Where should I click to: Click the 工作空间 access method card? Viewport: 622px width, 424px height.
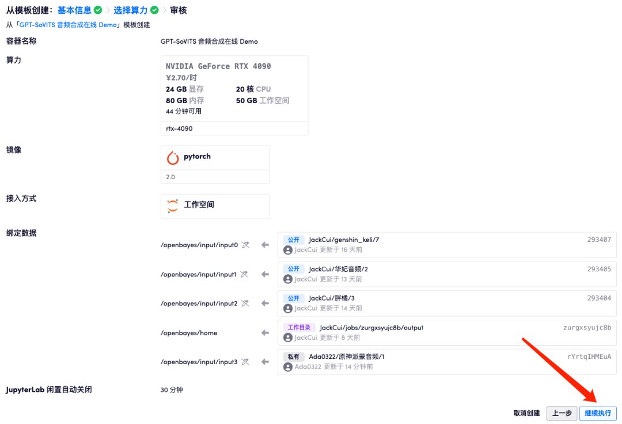(x=215, y=206)
